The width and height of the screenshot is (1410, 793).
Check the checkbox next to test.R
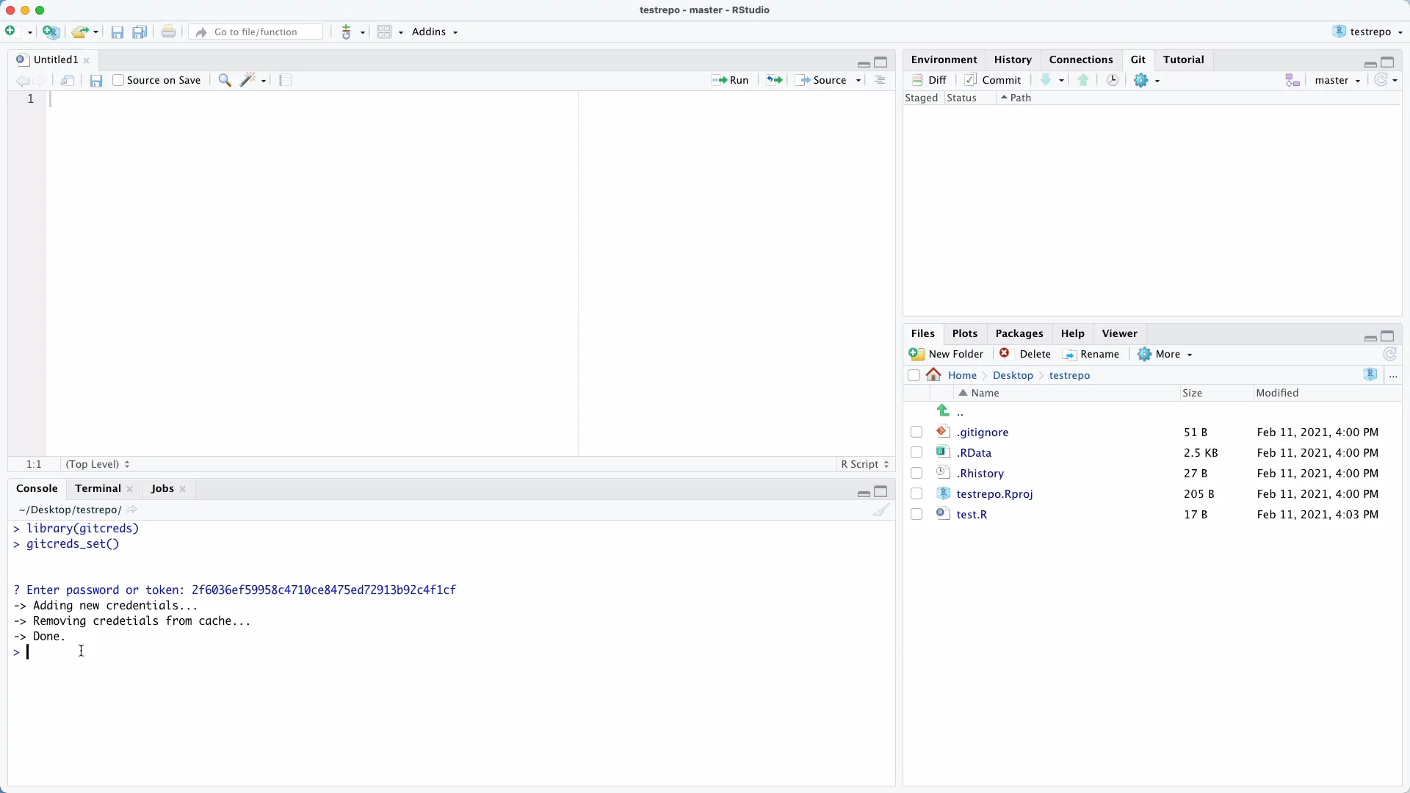[916, 514]
